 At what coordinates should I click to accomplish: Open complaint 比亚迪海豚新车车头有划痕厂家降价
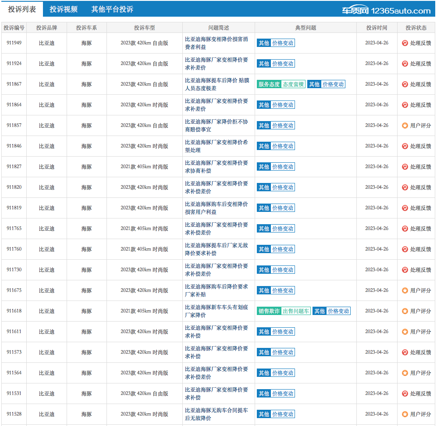217,311
